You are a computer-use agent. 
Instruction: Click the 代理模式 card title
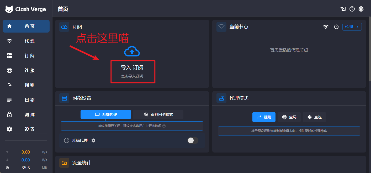239,98
